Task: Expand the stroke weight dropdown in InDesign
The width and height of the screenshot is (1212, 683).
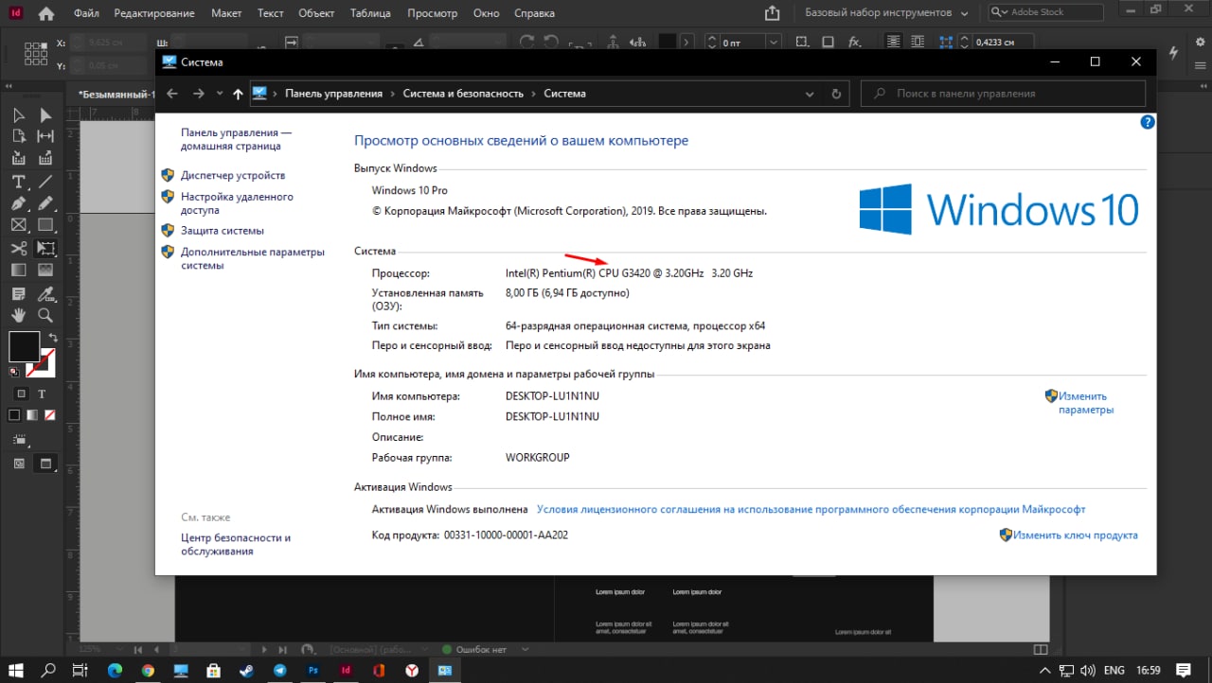Action: (773, 43)
